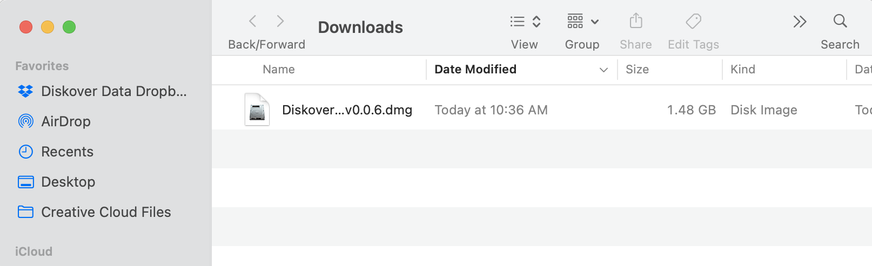Open Recents from Favorites
Image resolution: width=872 pixels, height=266 pixels.
pos(67,152)
